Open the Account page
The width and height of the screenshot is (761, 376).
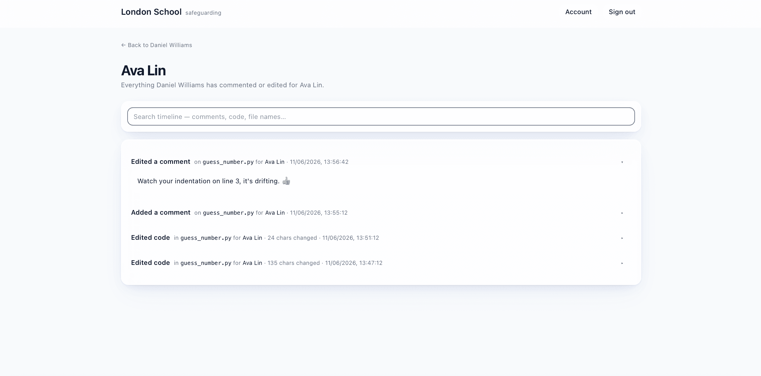[x=578, y=12]
